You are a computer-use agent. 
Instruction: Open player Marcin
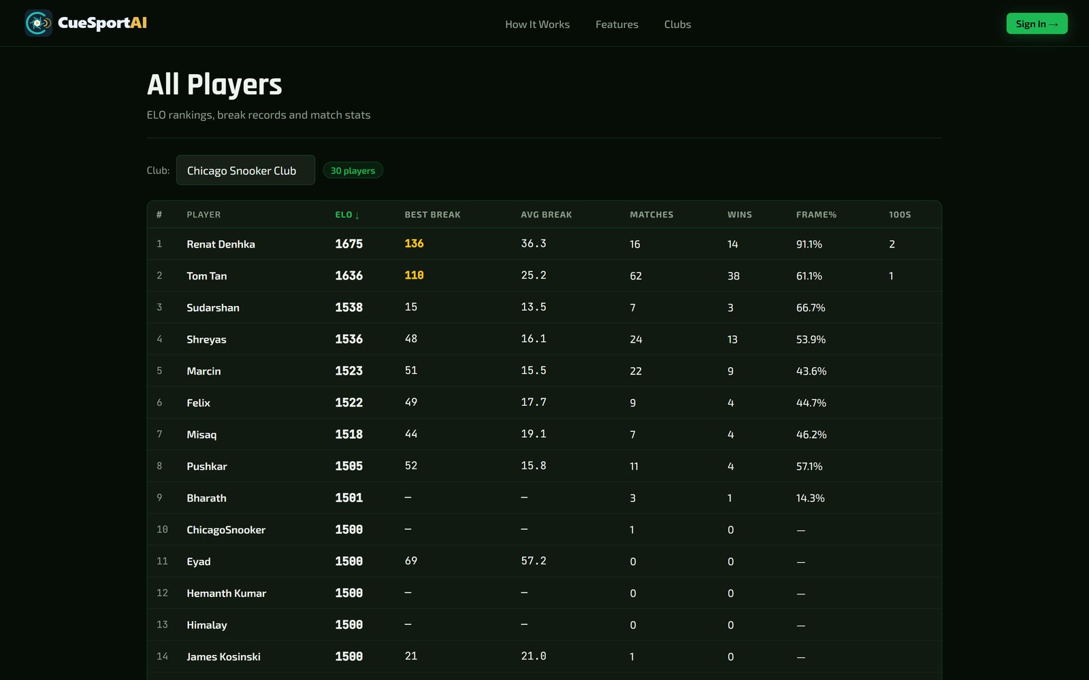click(204, 371)
